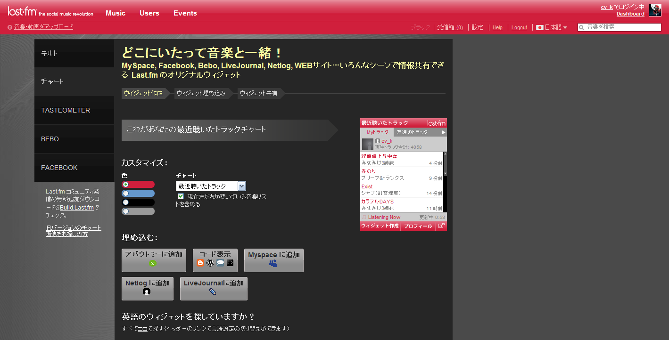The height and width of the screenshot is (340, 669).
Task: Click the upload arrow icon beside 音楽・動画をアップロード
Action: pos(10,27)
